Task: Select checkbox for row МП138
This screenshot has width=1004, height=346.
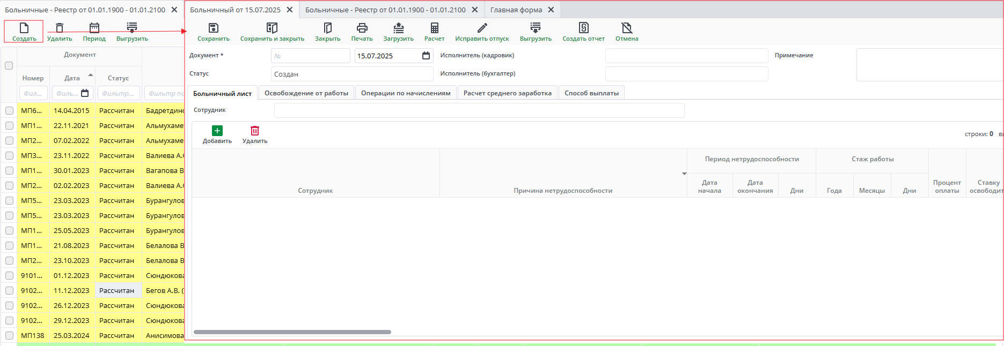Action: click(x=9, y=336)
